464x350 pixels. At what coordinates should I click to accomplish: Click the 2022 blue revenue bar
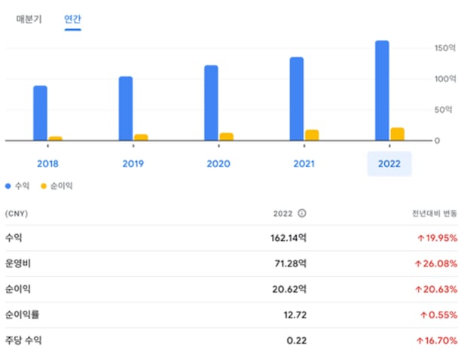[x=382, y=90]
